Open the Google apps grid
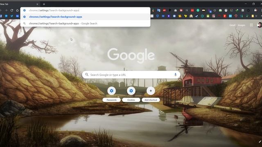Screen dimensions: 262x147 pyautogui.click(x=251, y=25)
